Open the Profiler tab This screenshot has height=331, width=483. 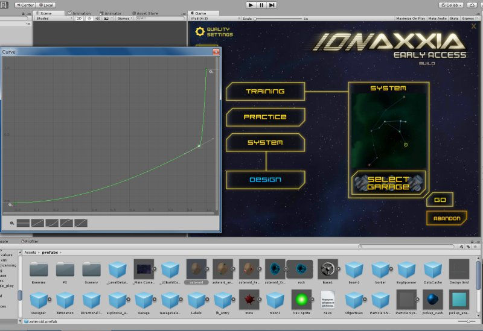(x=30, y=242)
